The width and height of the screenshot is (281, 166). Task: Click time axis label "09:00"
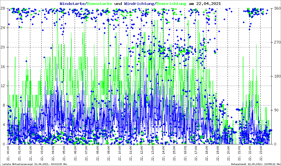109,150
